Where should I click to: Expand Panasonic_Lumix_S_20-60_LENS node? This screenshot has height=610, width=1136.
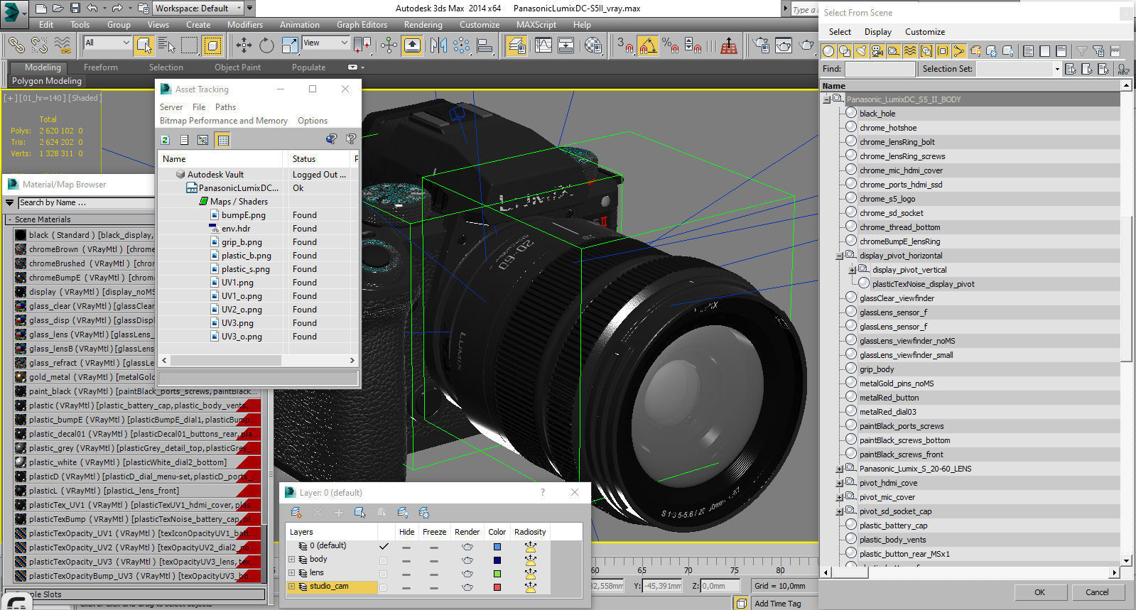tap(839, 469)
